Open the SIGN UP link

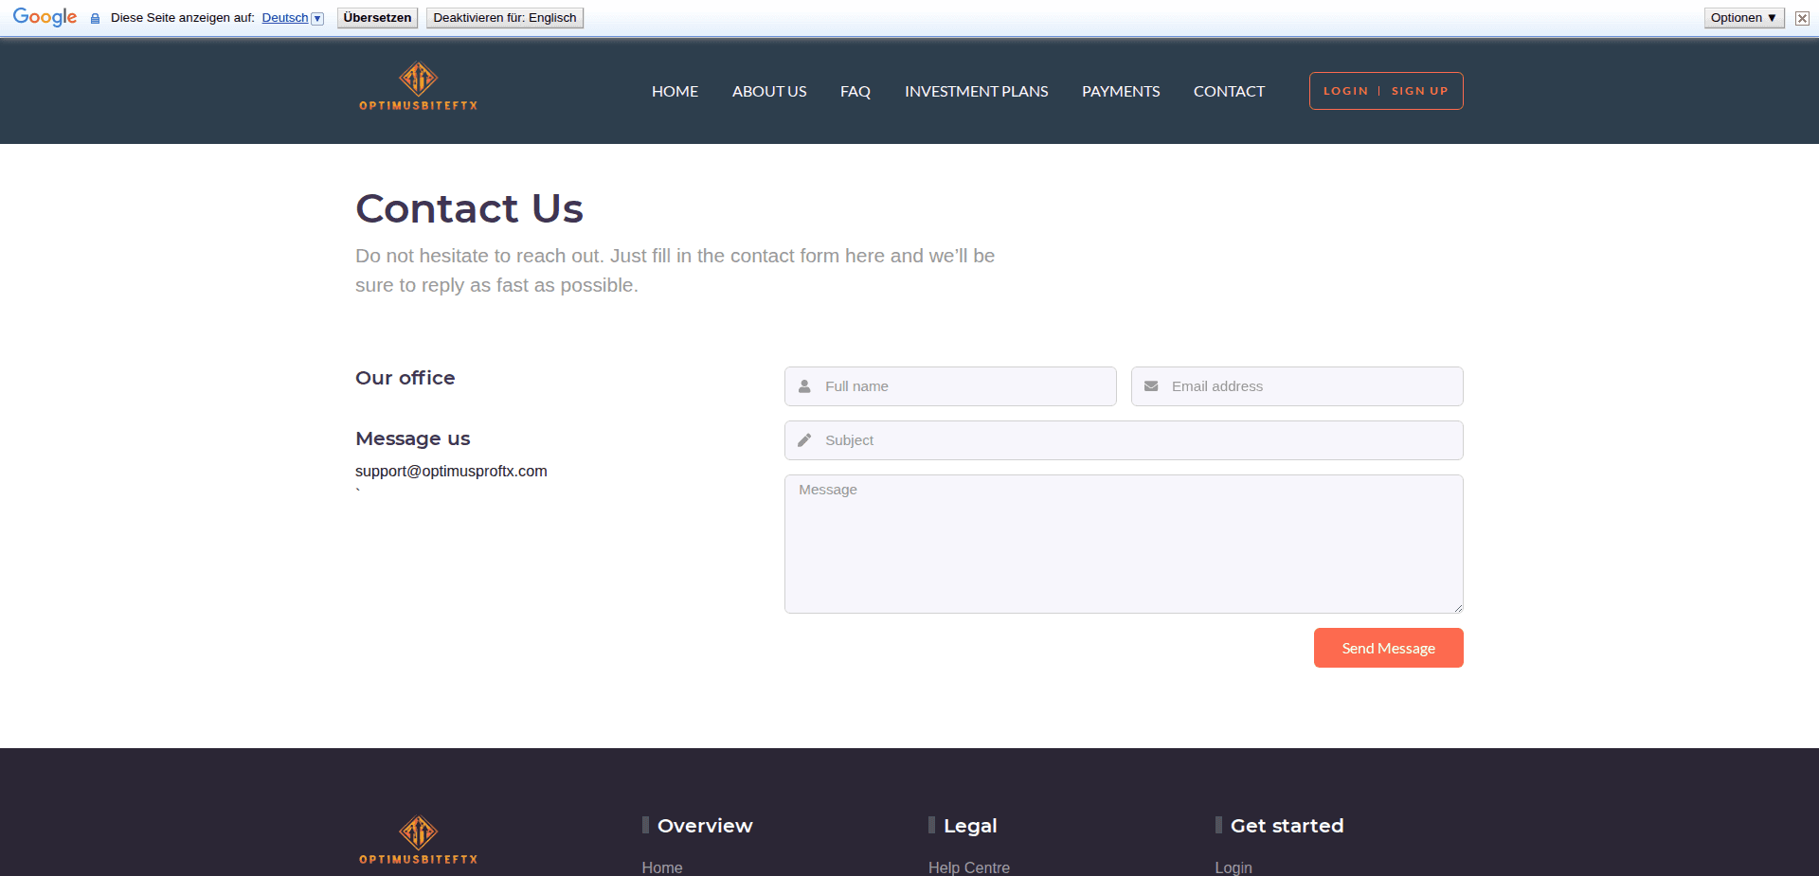1419,90
